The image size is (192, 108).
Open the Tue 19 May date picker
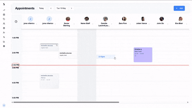click(x=61, y=8)
